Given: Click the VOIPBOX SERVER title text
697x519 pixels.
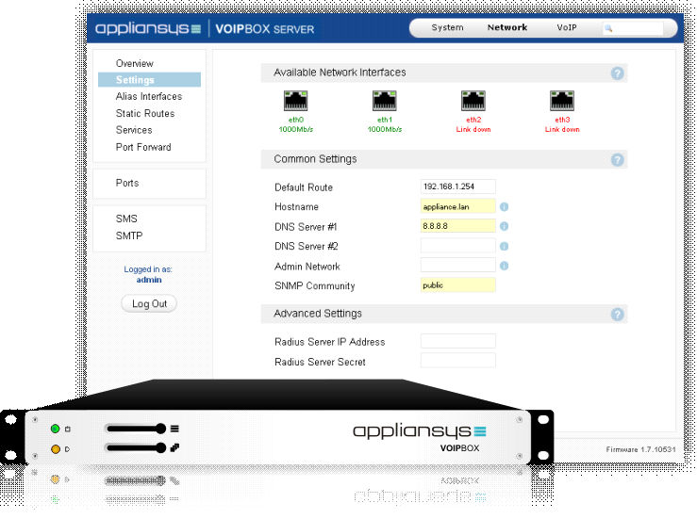Looking at the screenshot, I should click(x=265, y=29).
